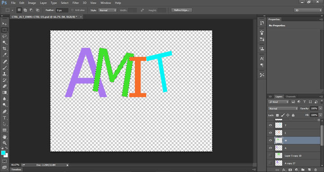Select the Dodge tool

4,105
